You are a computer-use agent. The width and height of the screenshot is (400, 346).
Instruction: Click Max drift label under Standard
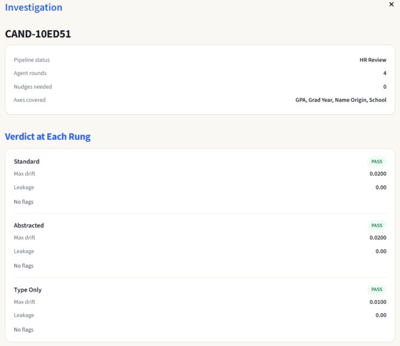(25, 174)
